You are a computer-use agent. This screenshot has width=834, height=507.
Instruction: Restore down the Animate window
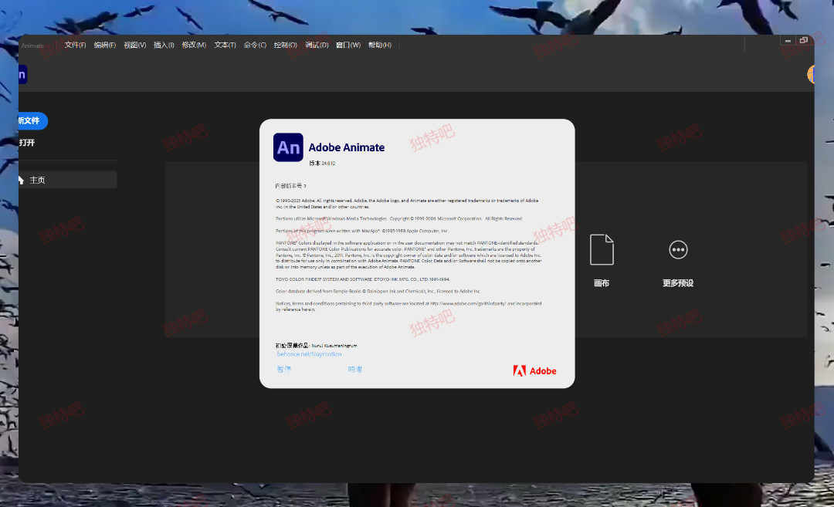804,40
